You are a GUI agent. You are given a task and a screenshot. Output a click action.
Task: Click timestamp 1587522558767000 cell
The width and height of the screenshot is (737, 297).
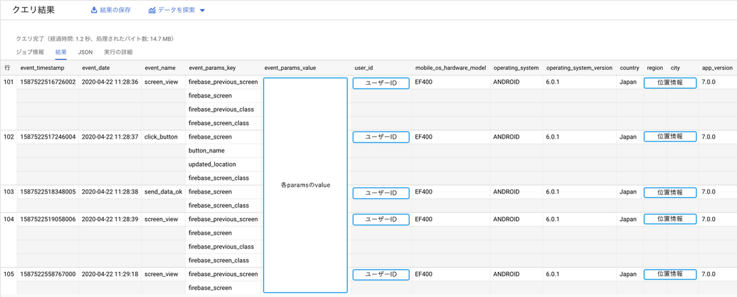click(48, 274)
